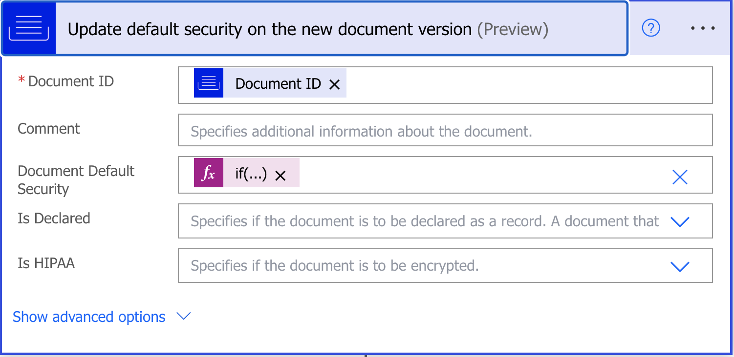Viewport: 734px width, 357px height.
Task: Remove the Document ID dynamic content token
Action: 334,84
